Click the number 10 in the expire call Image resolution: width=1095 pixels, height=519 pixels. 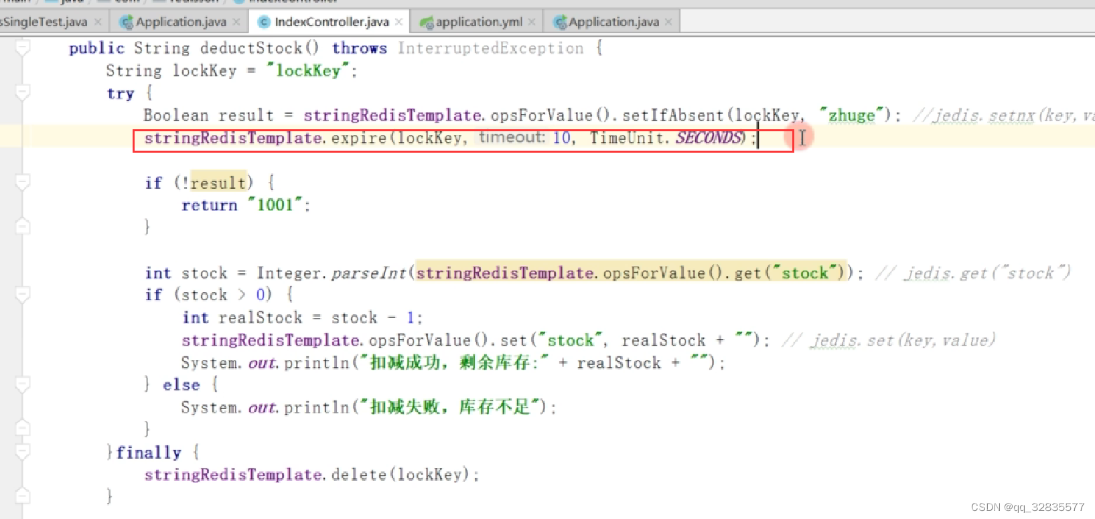(561, 138)
